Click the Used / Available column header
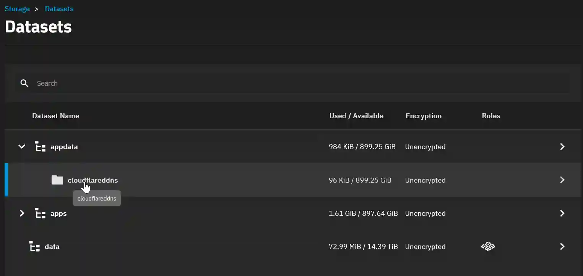 pyautogui.click(x=356, y=116)
